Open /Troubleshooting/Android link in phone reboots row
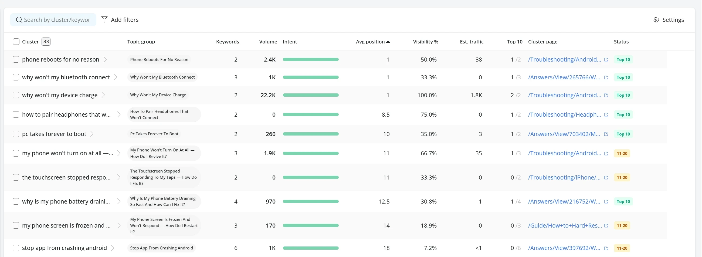 click(x=564, y=59)
